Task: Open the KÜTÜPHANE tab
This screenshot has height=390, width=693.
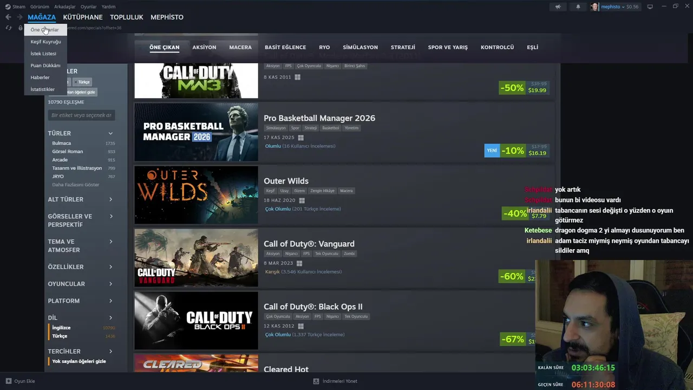Action: point(83,17)
